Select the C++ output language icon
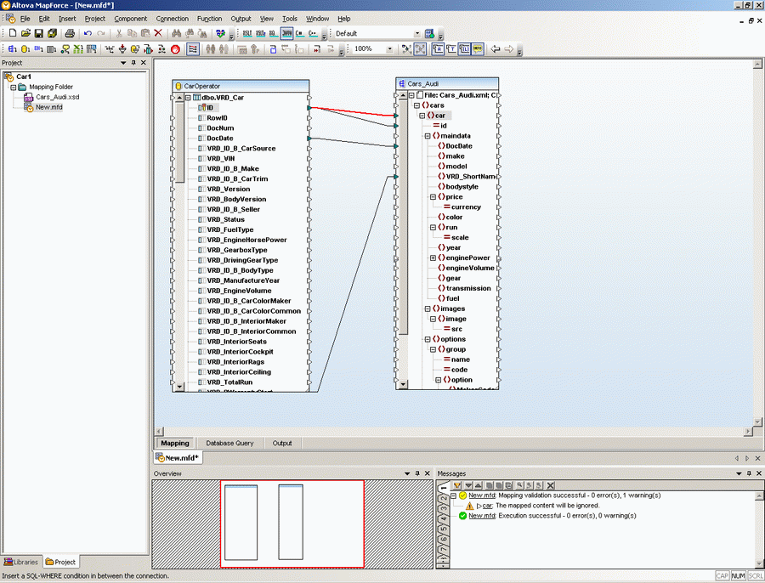 [x=313, y=33]
